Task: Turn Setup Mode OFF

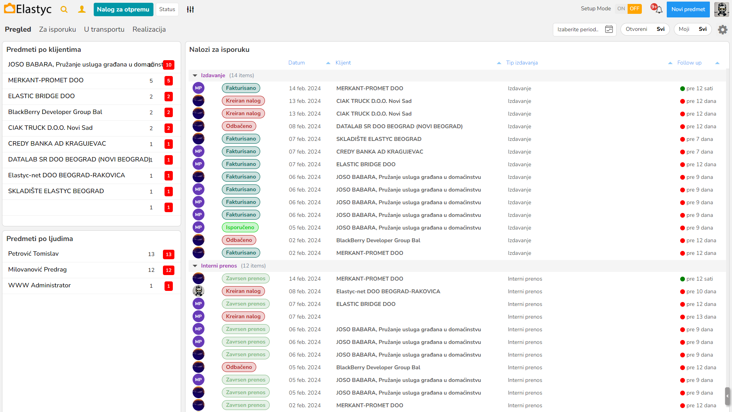Action: (634, 9)
